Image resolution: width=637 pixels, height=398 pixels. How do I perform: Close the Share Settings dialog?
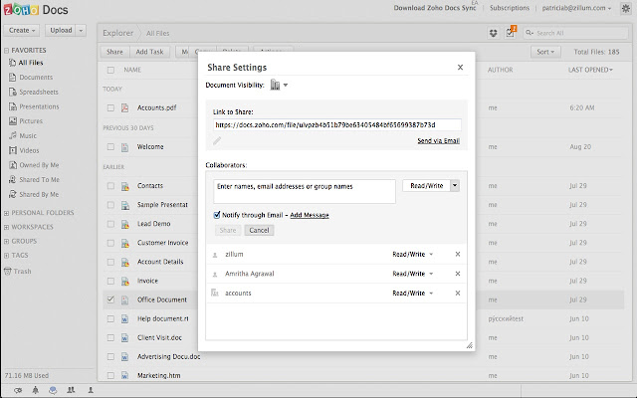tap(460, 68)
